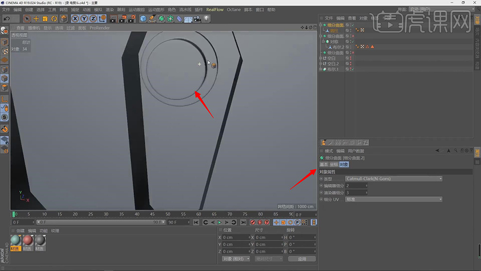Click the record active objects button
The width and height of the screenshot is (481, 271).
[253, 222]
